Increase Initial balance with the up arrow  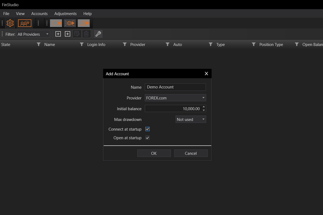(x=204, y=107)
